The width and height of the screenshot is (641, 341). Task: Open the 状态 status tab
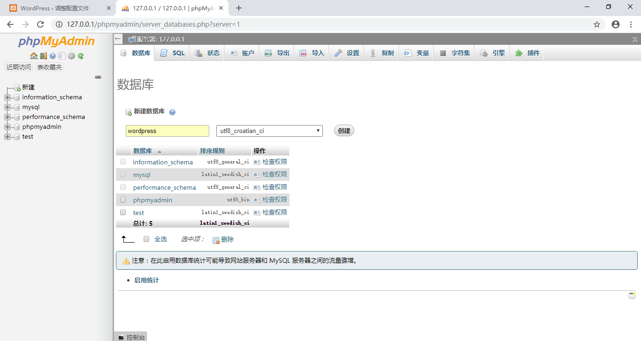click(x=207, y=53)
